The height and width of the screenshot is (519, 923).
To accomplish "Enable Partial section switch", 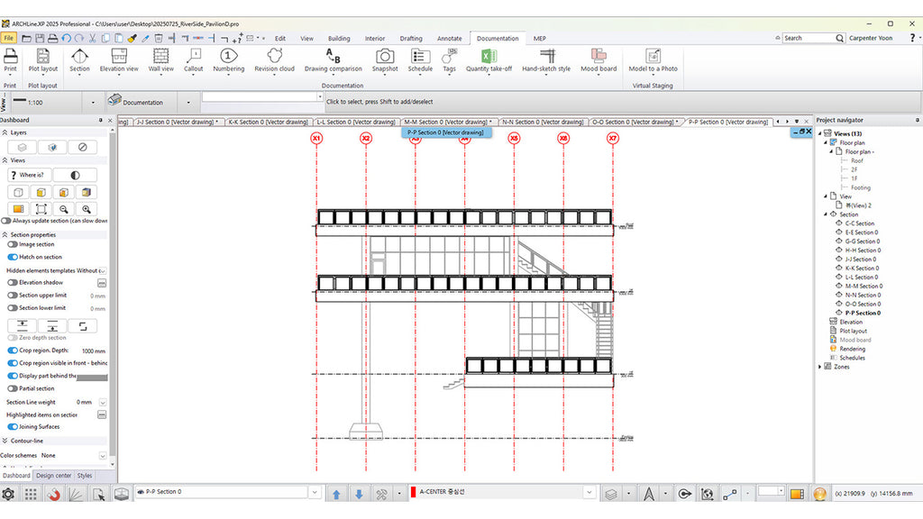I will click(x=13, y=388).
